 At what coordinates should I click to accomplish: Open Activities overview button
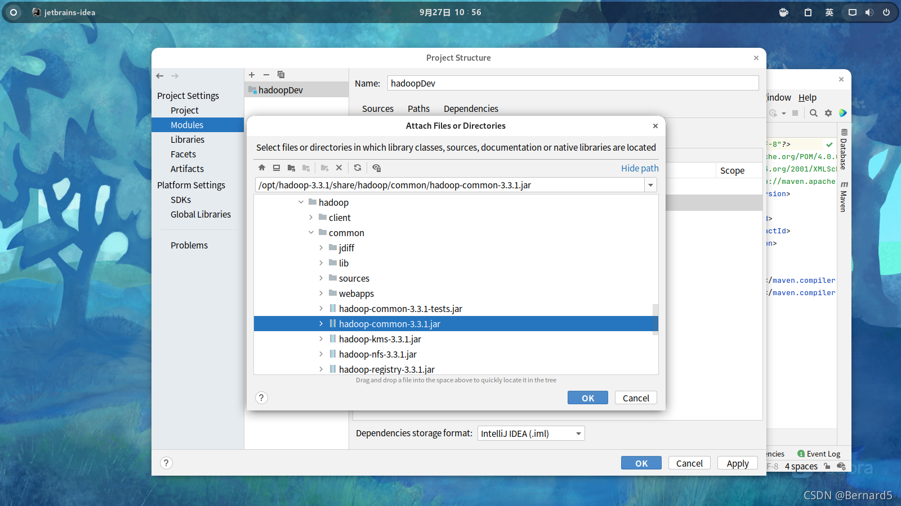point(14,12)
